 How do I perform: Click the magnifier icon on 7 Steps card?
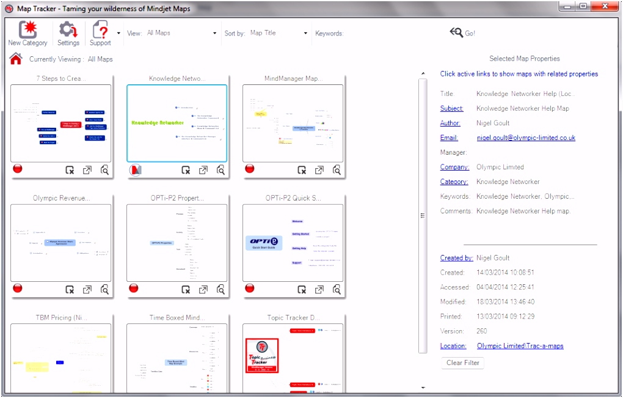coord(104,170)
